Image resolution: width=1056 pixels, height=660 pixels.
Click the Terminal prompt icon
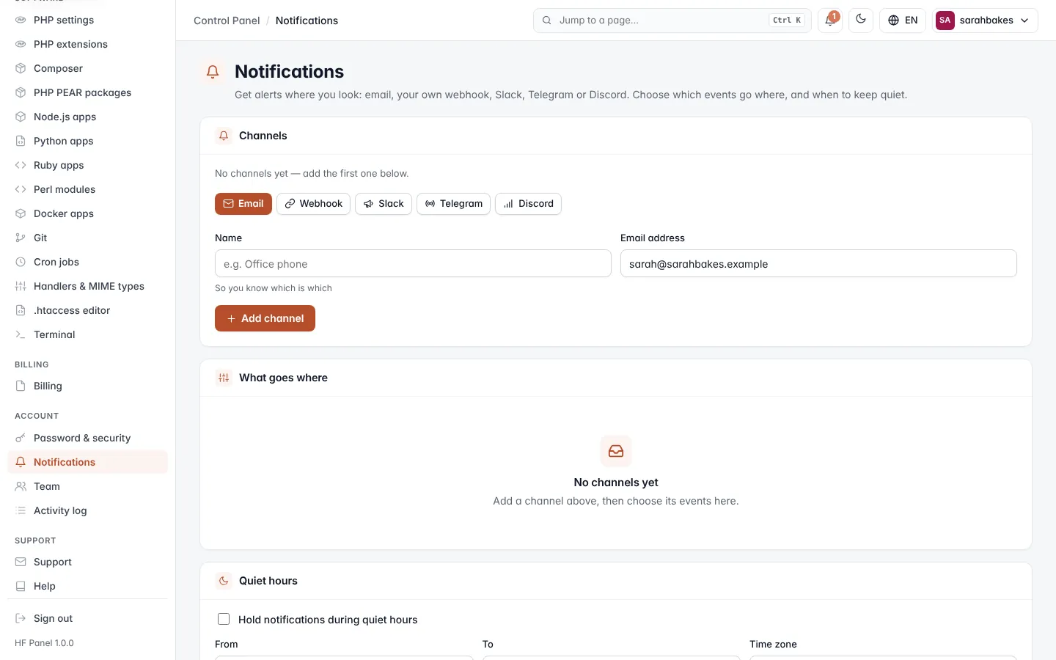(x=21, y=334)
